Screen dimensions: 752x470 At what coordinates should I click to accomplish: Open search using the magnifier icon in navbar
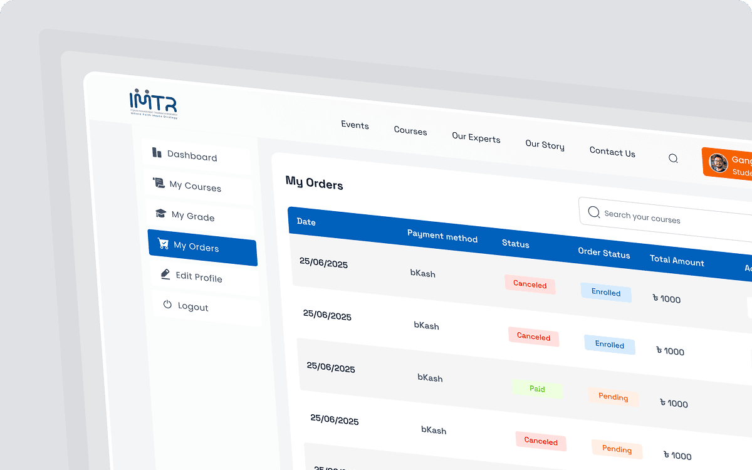coord(673,159)
